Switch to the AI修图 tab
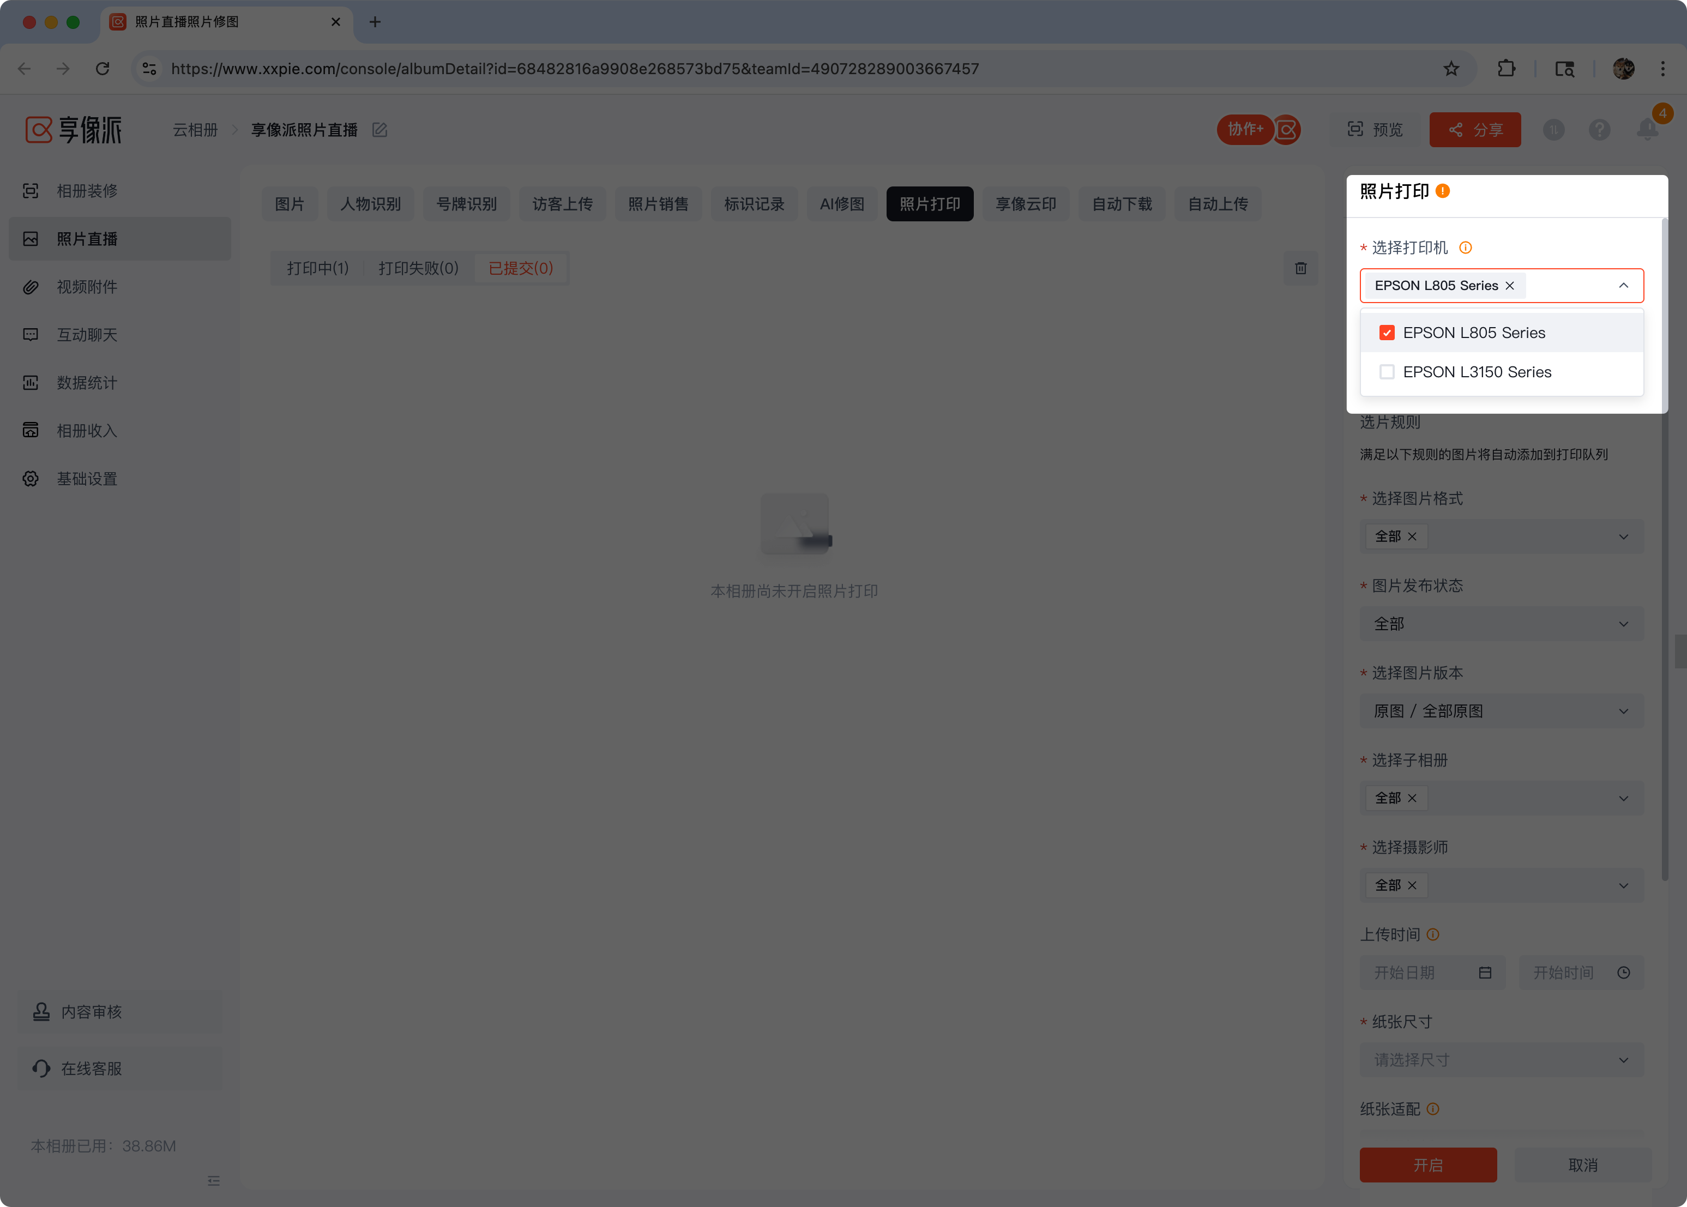 pos(842,204)
